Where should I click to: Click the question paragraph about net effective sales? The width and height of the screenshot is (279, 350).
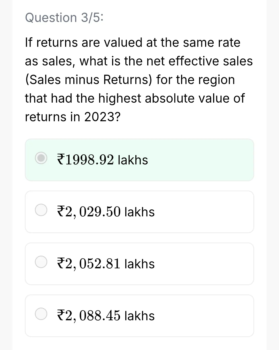click(x=139, y=80)
